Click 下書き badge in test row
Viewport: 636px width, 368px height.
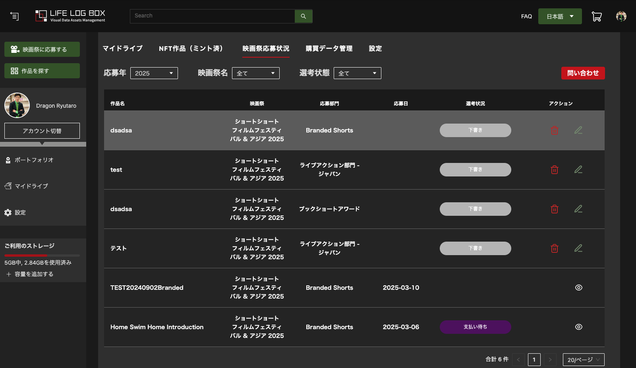(x=476, y=170)
